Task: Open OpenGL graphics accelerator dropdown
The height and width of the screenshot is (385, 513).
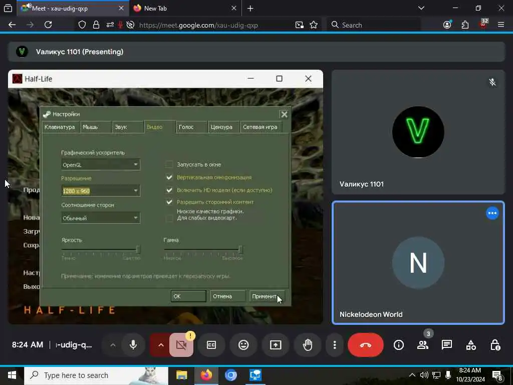Action: tap(100, 164)
